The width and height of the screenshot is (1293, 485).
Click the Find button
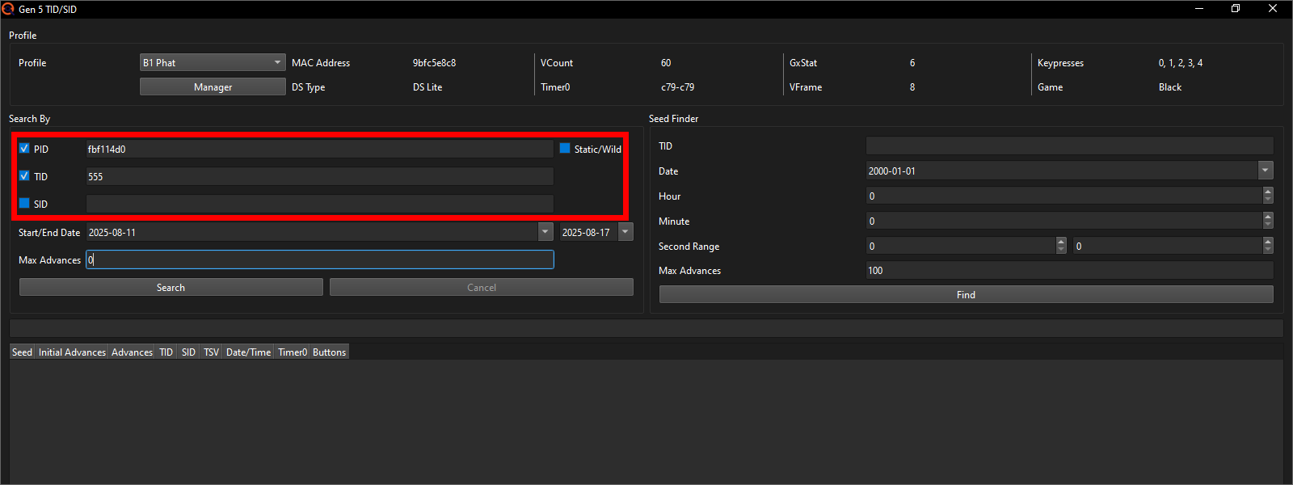point(966,294)
